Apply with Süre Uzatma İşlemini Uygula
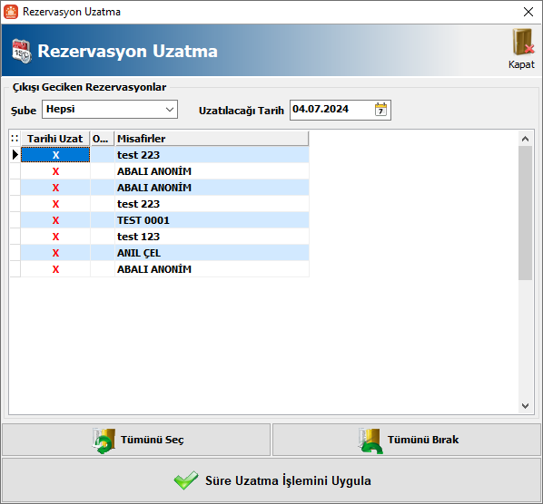The height and width of the screenshot is (504, 543). [271, 480]
